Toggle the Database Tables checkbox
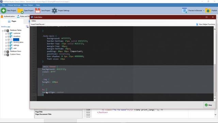Image resolution: width=218 pixels, height=123 pixels. tap(5, 30)
